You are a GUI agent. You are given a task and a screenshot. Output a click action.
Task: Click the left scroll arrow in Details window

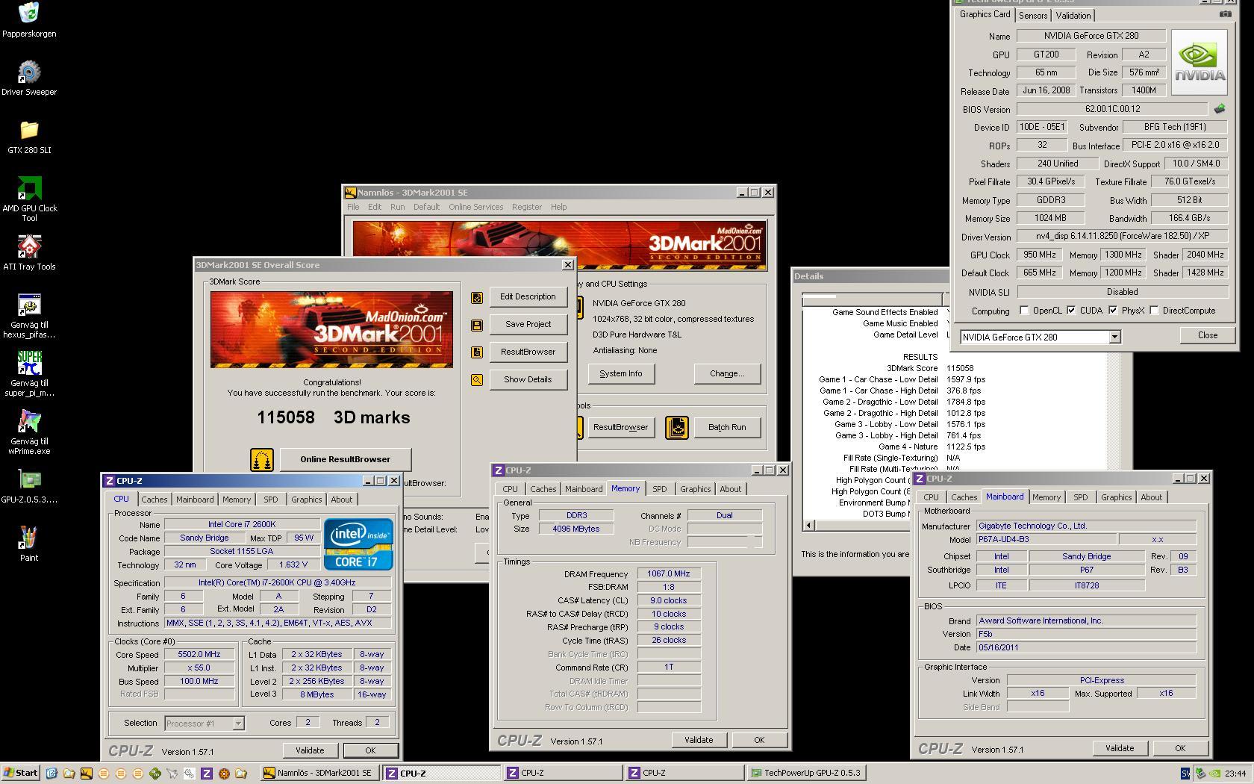pos(808,526)
